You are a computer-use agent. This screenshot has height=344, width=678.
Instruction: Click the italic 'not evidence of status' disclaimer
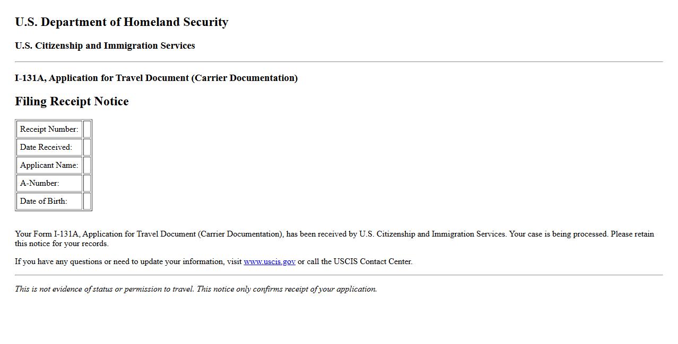pyautogui.click(x=196, y=289)
